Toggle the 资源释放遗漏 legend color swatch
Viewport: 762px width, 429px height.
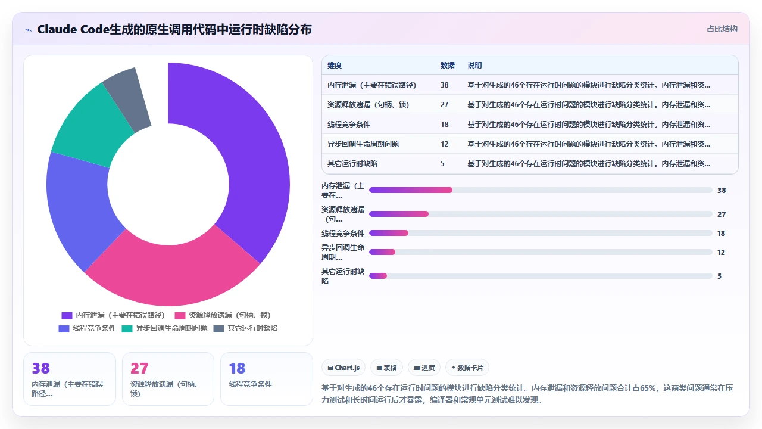(x=180, y=315)
